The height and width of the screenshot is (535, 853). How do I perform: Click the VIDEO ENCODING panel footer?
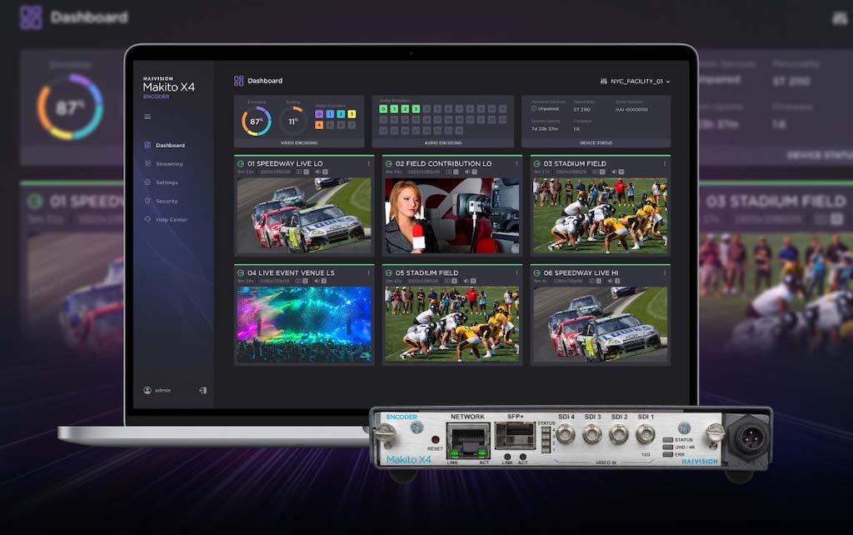(x=299, y=142)
